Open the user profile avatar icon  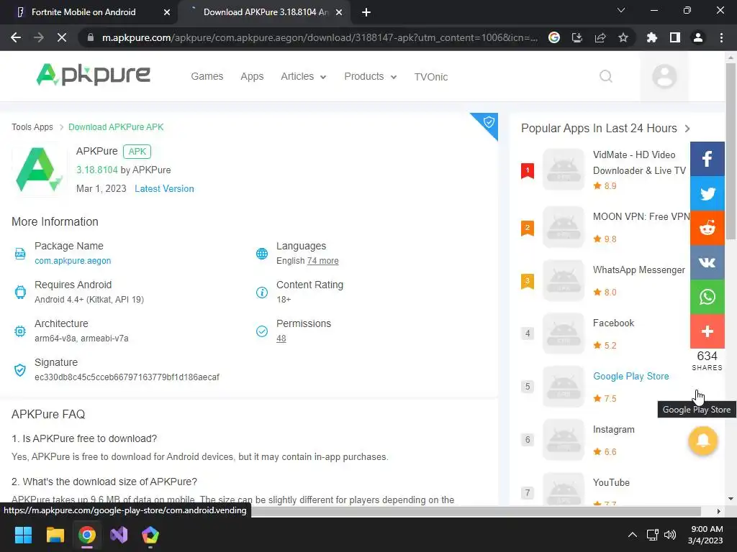[664, 76]
